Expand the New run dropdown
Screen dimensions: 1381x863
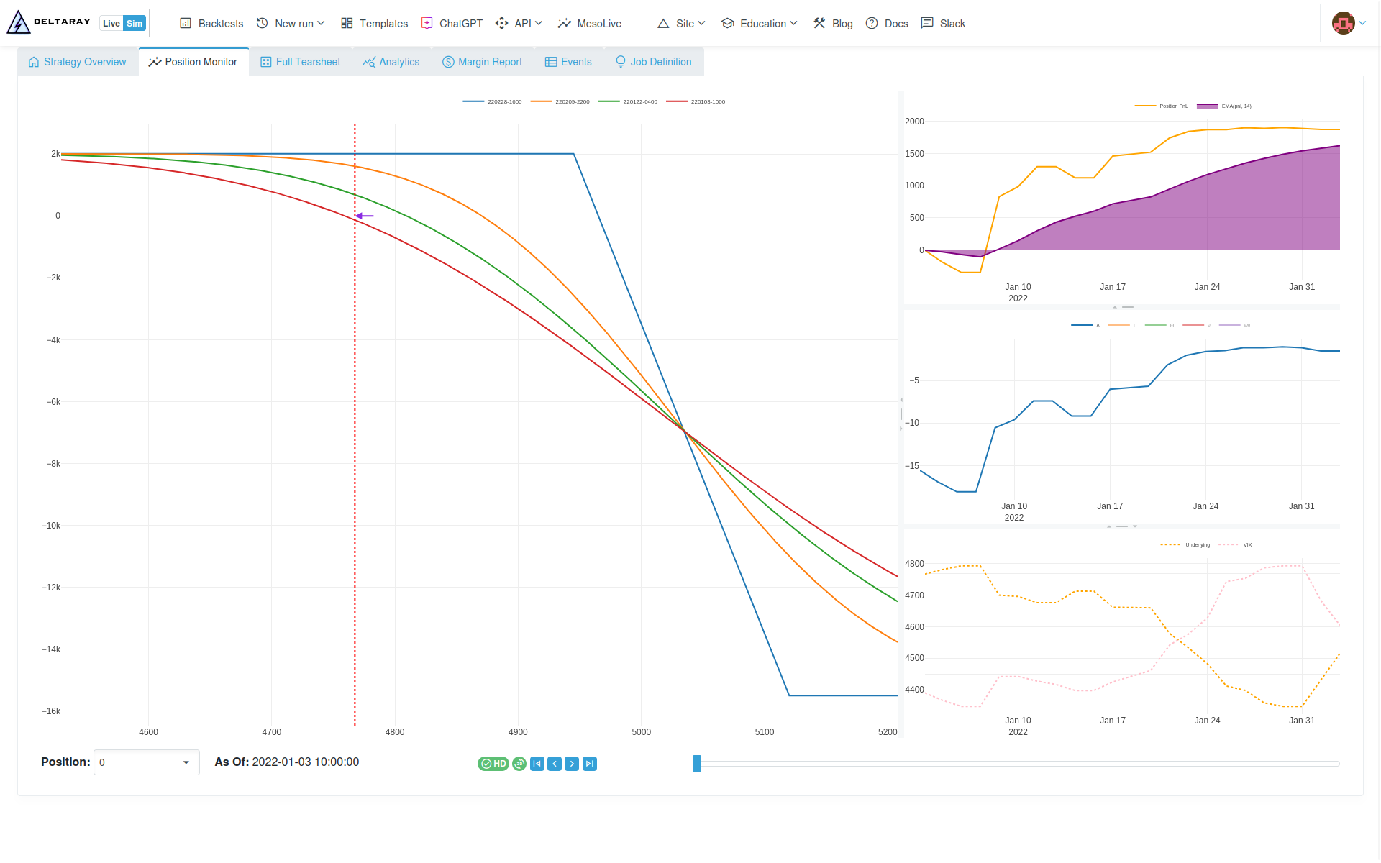pos(291,24)
